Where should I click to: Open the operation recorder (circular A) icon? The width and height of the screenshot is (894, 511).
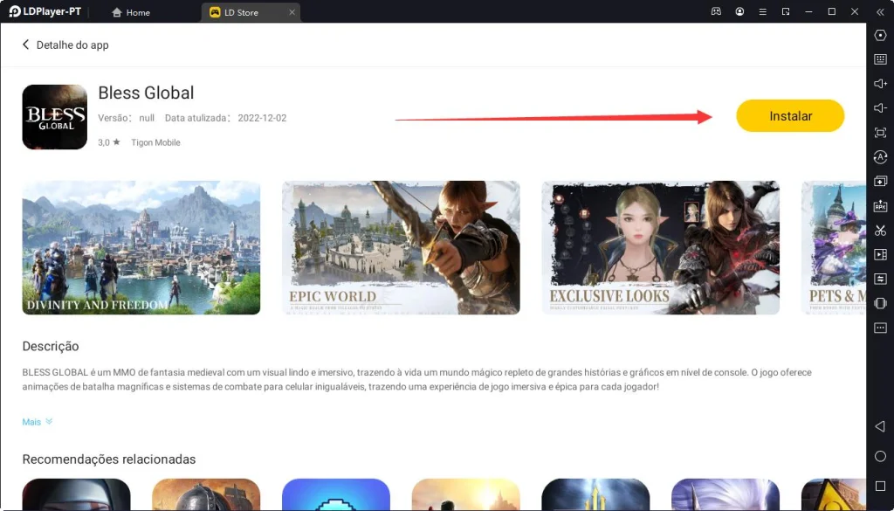click(880, 157)
